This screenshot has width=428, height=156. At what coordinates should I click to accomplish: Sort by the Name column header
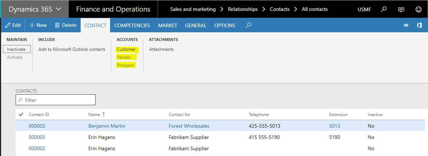click(x=94, y=115)
